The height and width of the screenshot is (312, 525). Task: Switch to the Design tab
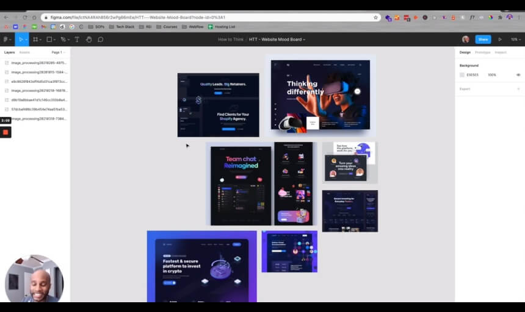[465, 52]
